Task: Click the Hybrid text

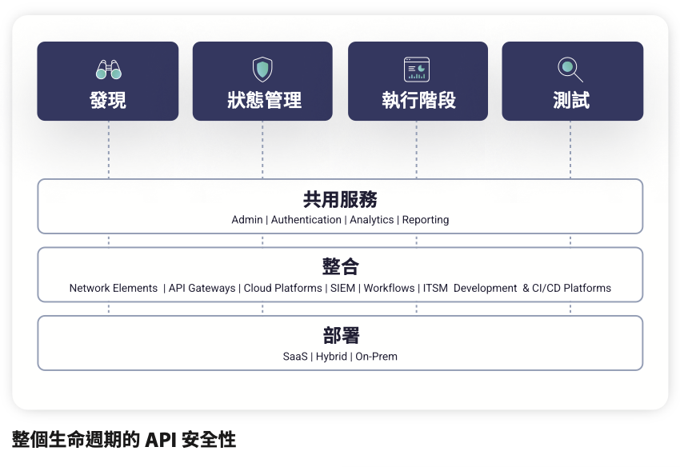Action: click(331, 357)
